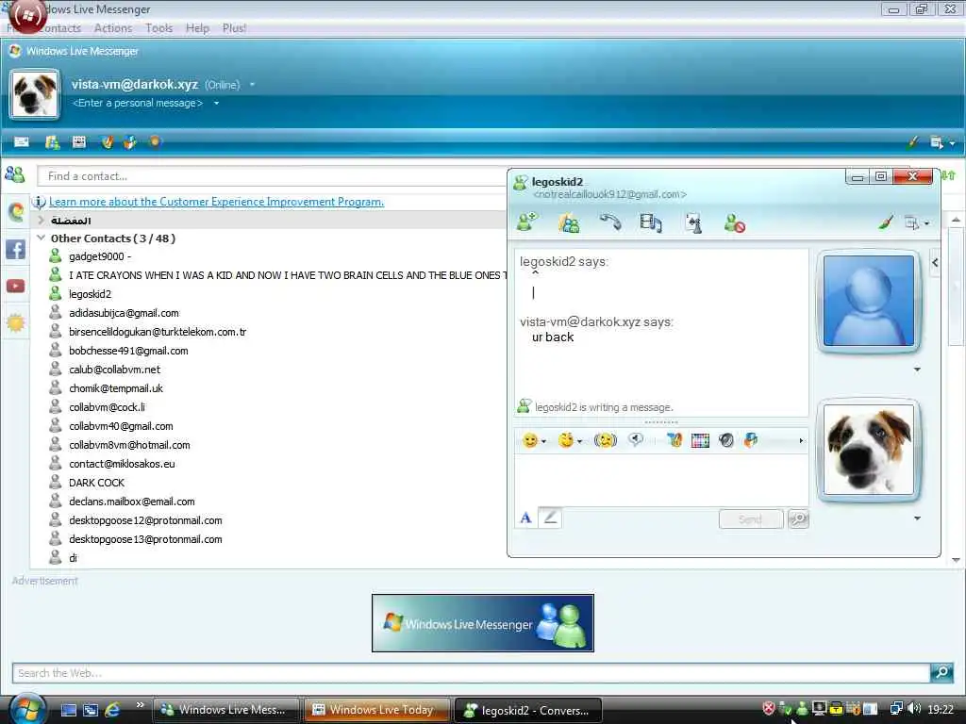The image size is (966, 724).
Task: Change color scheme with conversation paintbrush icon
Action: click(x=885, y=222)
